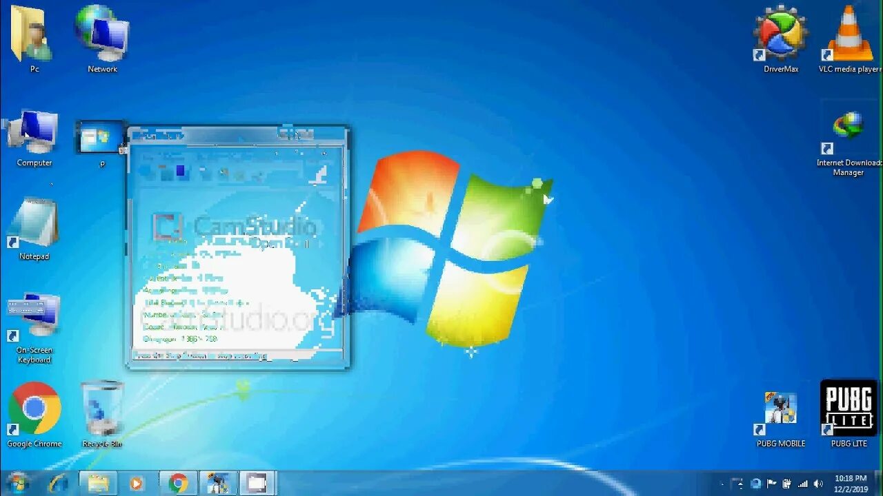
Task: Open File Explorer from the taskbar
Action: click(x=98, y=484)
